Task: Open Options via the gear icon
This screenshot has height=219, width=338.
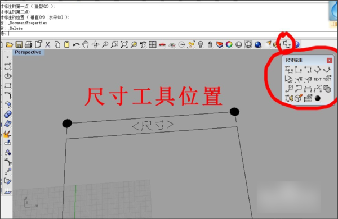Action: coord(276,45)
